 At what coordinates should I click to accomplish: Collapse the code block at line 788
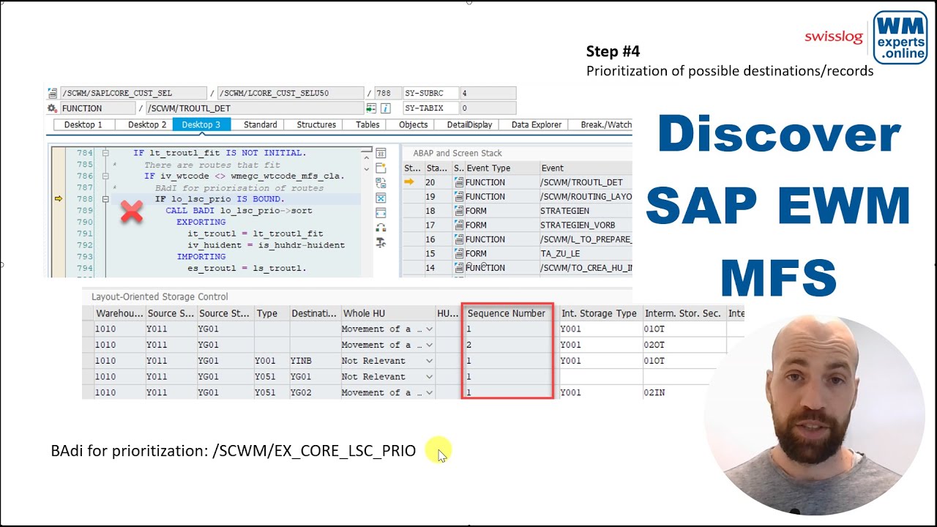point(105,199)
